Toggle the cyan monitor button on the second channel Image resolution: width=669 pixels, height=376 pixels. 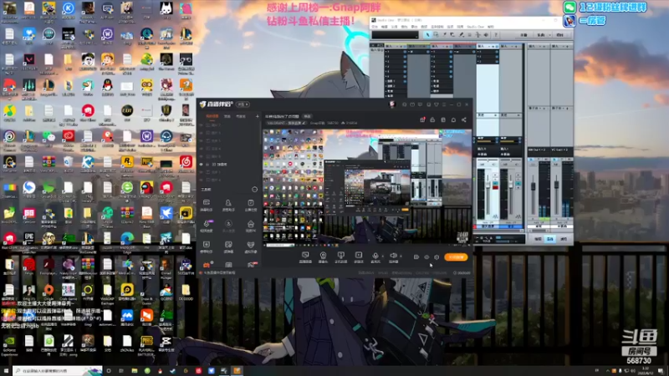[x=518, y=181]
